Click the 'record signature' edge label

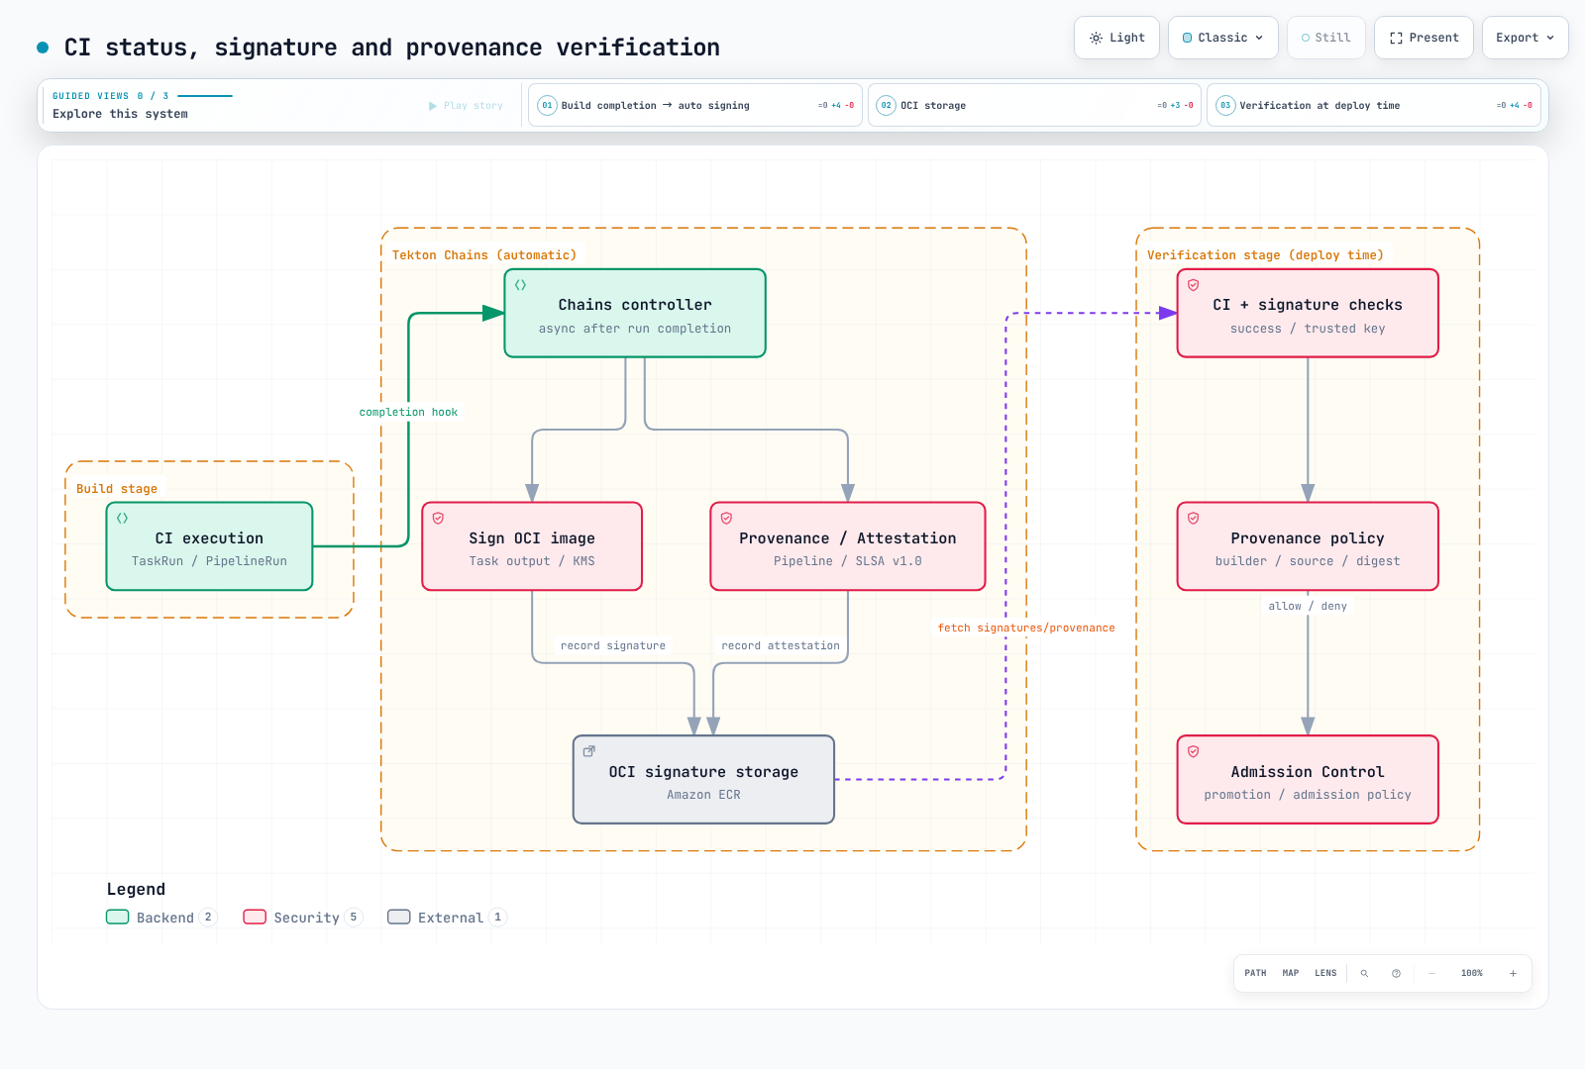point(613,645)
